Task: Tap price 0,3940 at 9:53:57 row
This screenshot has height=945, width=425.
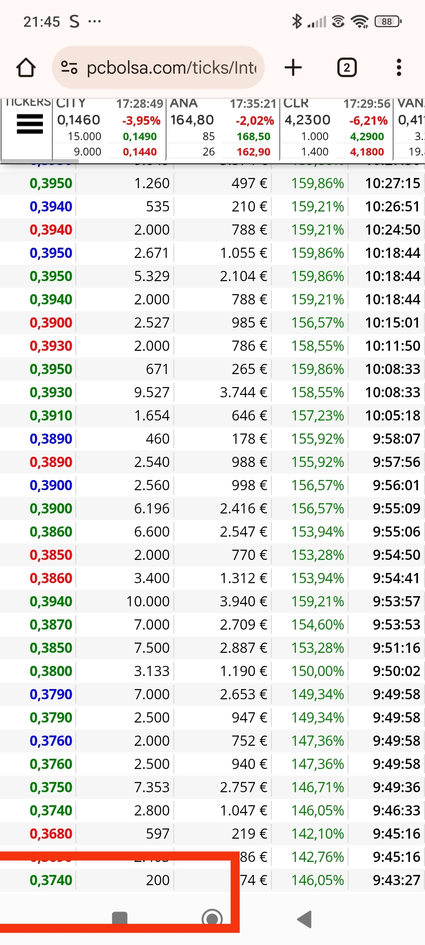Action: [51, 601]
